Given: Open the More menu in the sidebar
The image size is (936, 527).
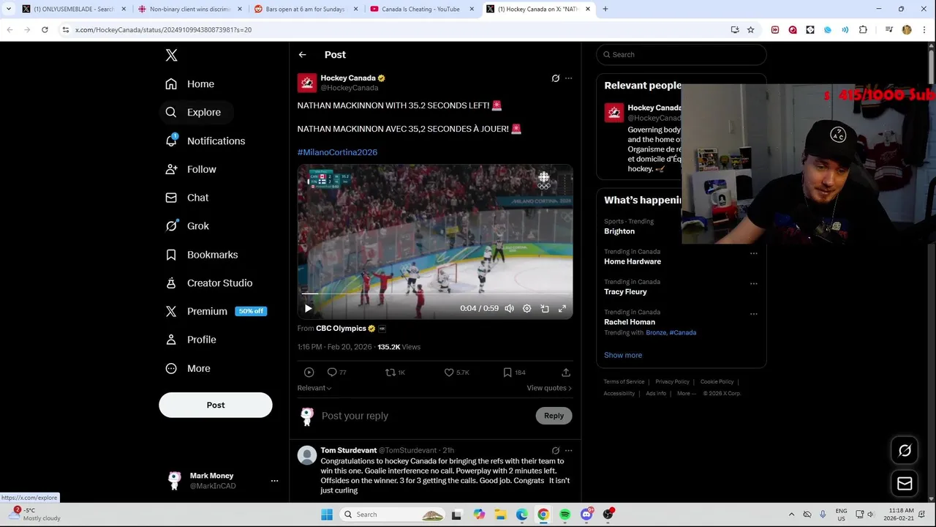Looking at the screenshot, I should click(188, 368).
